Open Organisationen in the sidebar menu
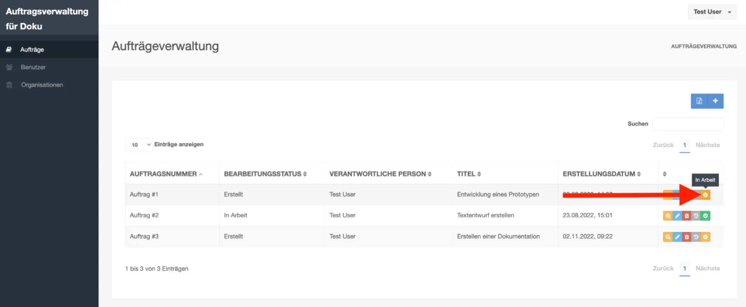This screenshot has height=307, width=746. click(42, 85)
